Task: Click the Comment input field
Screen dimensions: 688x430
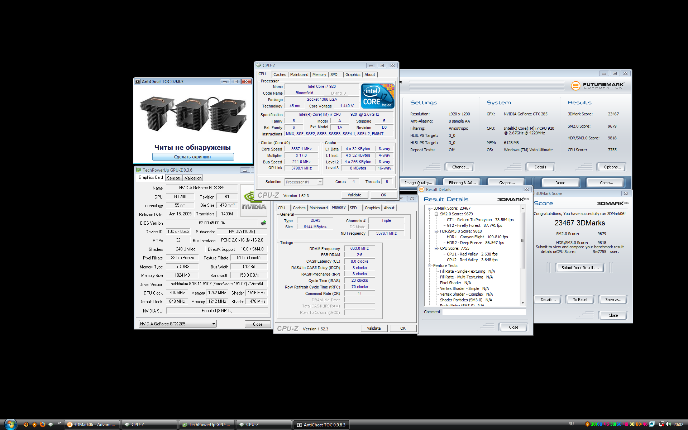Action: [x=484, y=312]
